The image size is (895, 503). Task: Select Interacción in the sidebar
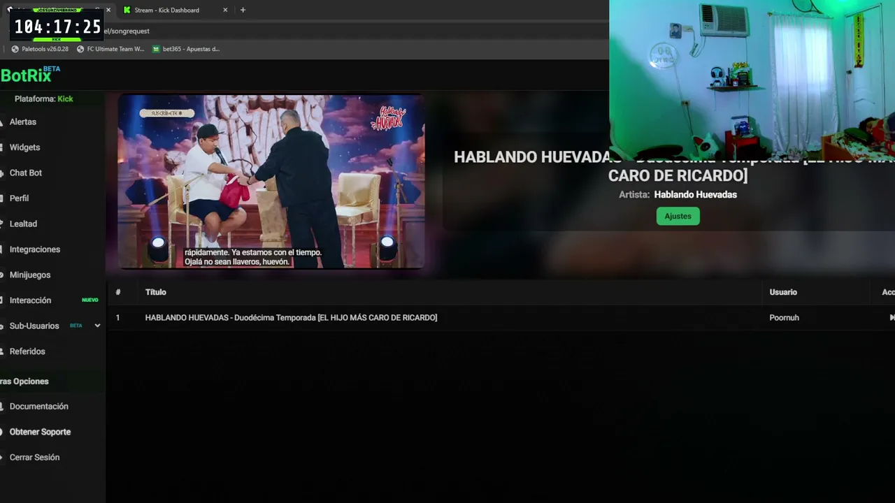[x=30, y=300]
